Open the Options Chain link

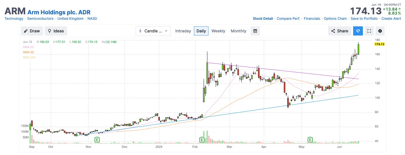[x=335, y=19]
